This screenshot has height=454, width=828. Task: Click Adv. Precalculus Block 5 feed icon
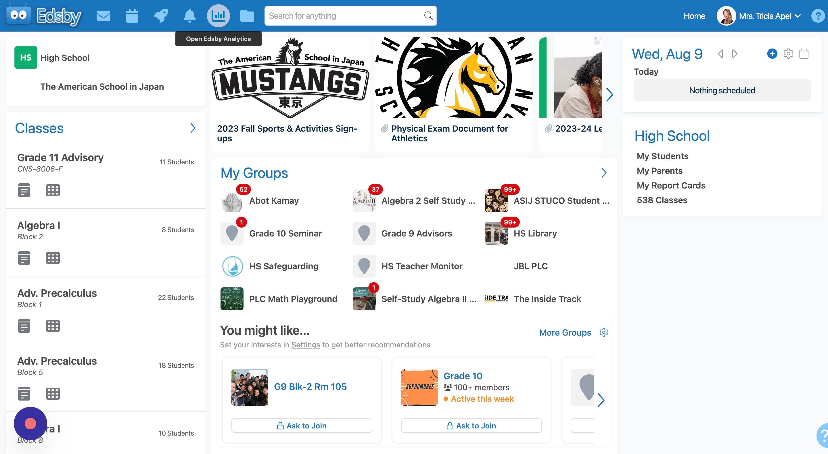[x=24, y=393]
